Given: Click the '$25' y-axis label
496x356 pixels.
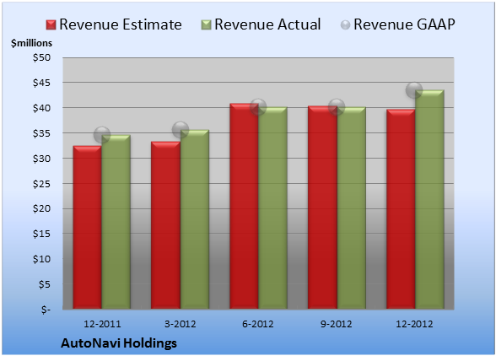Looking at the screenshot, I should pyautogui.click(x=42, y=184).
